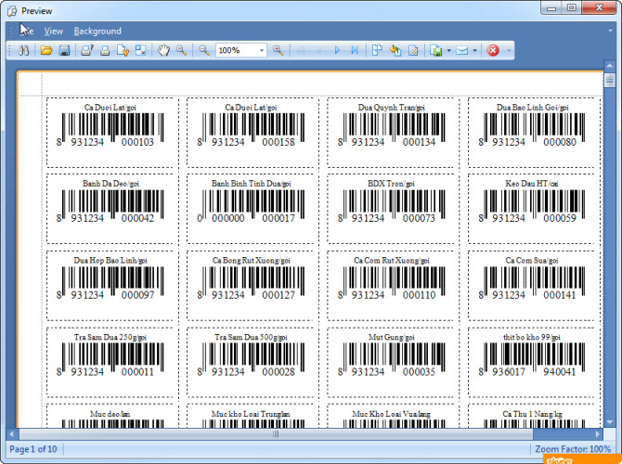Click the Zoom Out magnifier icon
Image resolution: width=622 pixels, height=464 pixels.
(203, 50)
